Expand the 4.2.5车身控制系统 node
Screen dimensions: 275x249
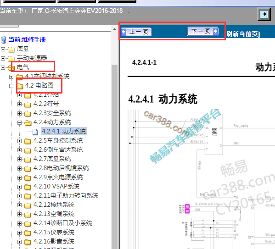(x=19, y=141)
